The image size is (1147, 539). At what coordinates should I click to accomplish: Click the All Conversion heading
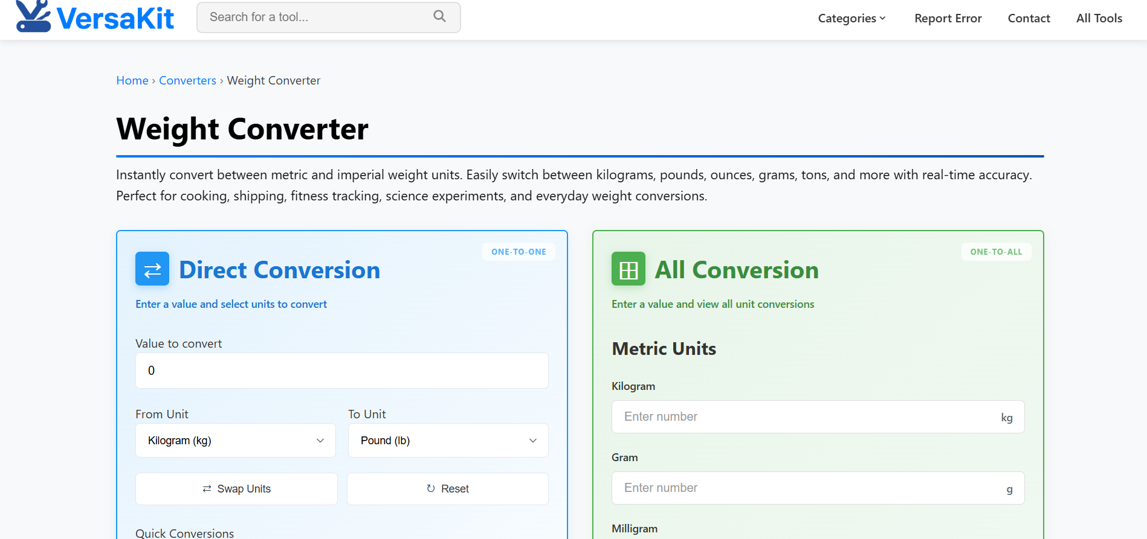[x=737, y=270]
